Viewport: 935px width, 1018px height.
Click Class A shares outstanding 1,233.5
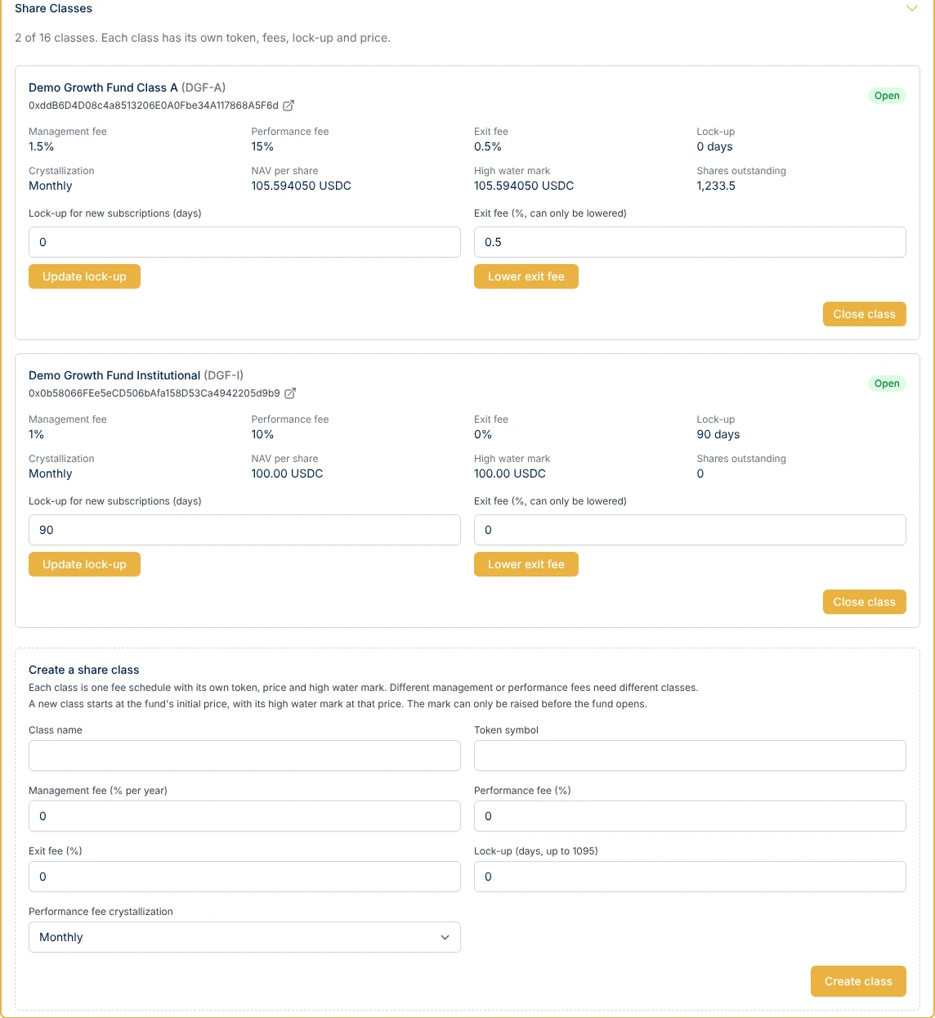tap(716, 186)
